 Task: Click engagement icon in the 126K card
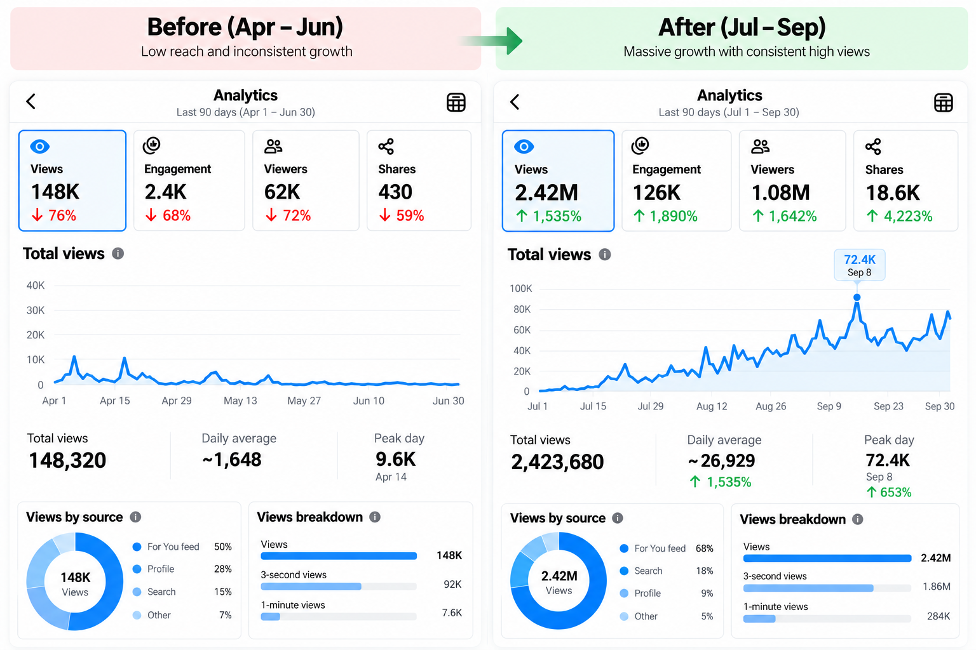coord(640,145)
